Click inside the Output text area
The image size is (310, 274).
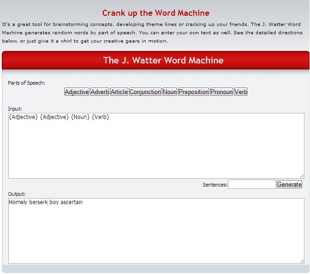click(x=156, y=231)
